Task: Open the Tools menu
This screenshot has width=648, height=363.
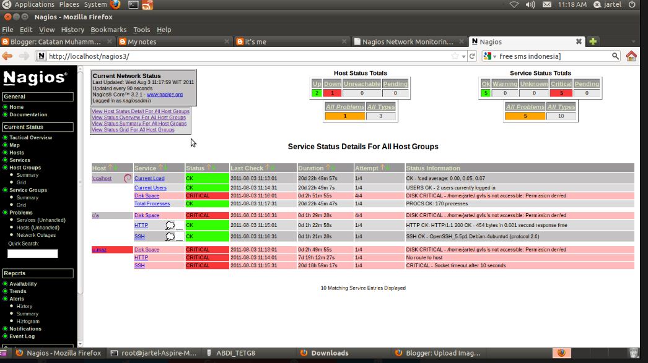Action: coord(141,30)
